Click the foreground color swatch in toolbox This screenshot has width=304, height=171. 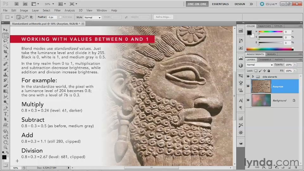4,157
